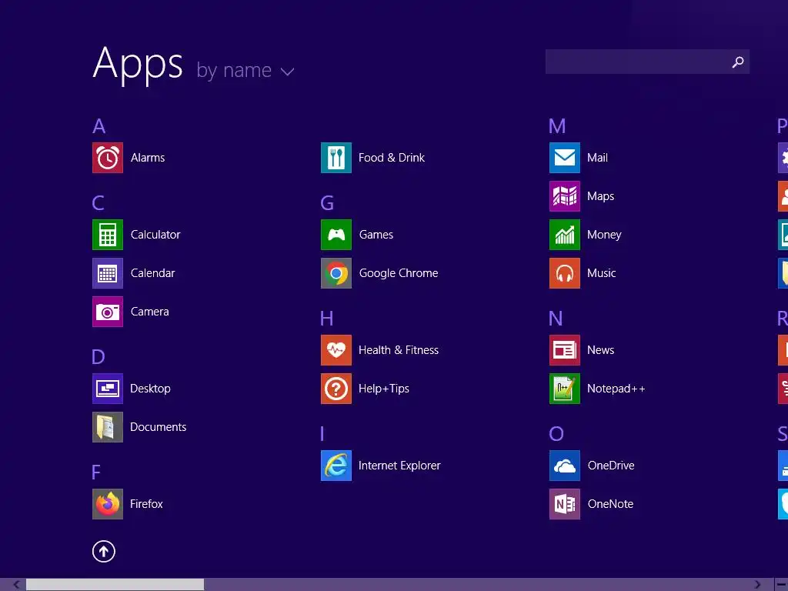Open the Money app icon
The height and width of the screenshot is (591, 788).
tap(565, 235)
